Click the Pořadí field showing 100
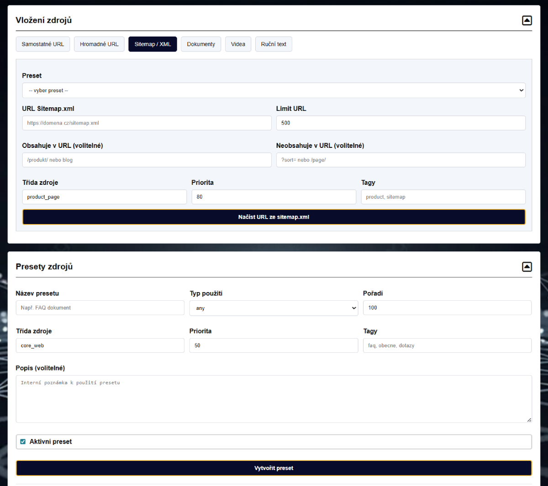The image size is (548, 486). point(447,308)
